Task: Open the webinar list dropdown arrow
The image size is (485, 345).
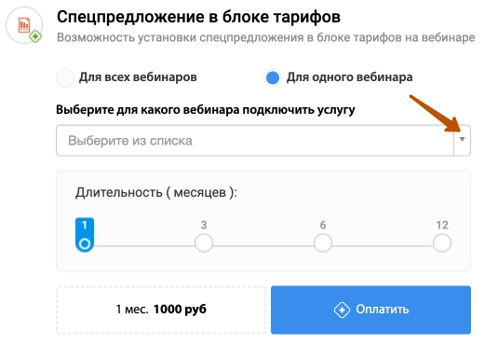Action: (x=462, y=140)
